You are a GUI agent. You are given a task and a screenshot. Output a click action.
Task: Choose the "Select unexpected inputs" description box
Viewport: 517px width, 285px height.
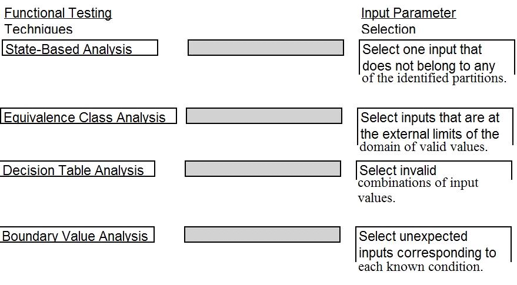click(x=433, y=244)
